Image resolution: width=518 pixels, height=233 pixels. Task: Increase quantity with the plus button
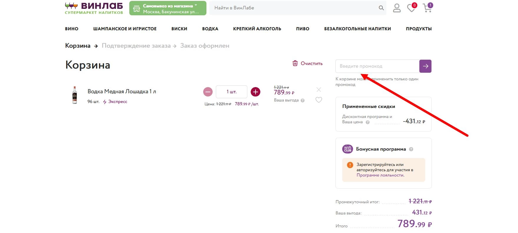coord(255,92)
